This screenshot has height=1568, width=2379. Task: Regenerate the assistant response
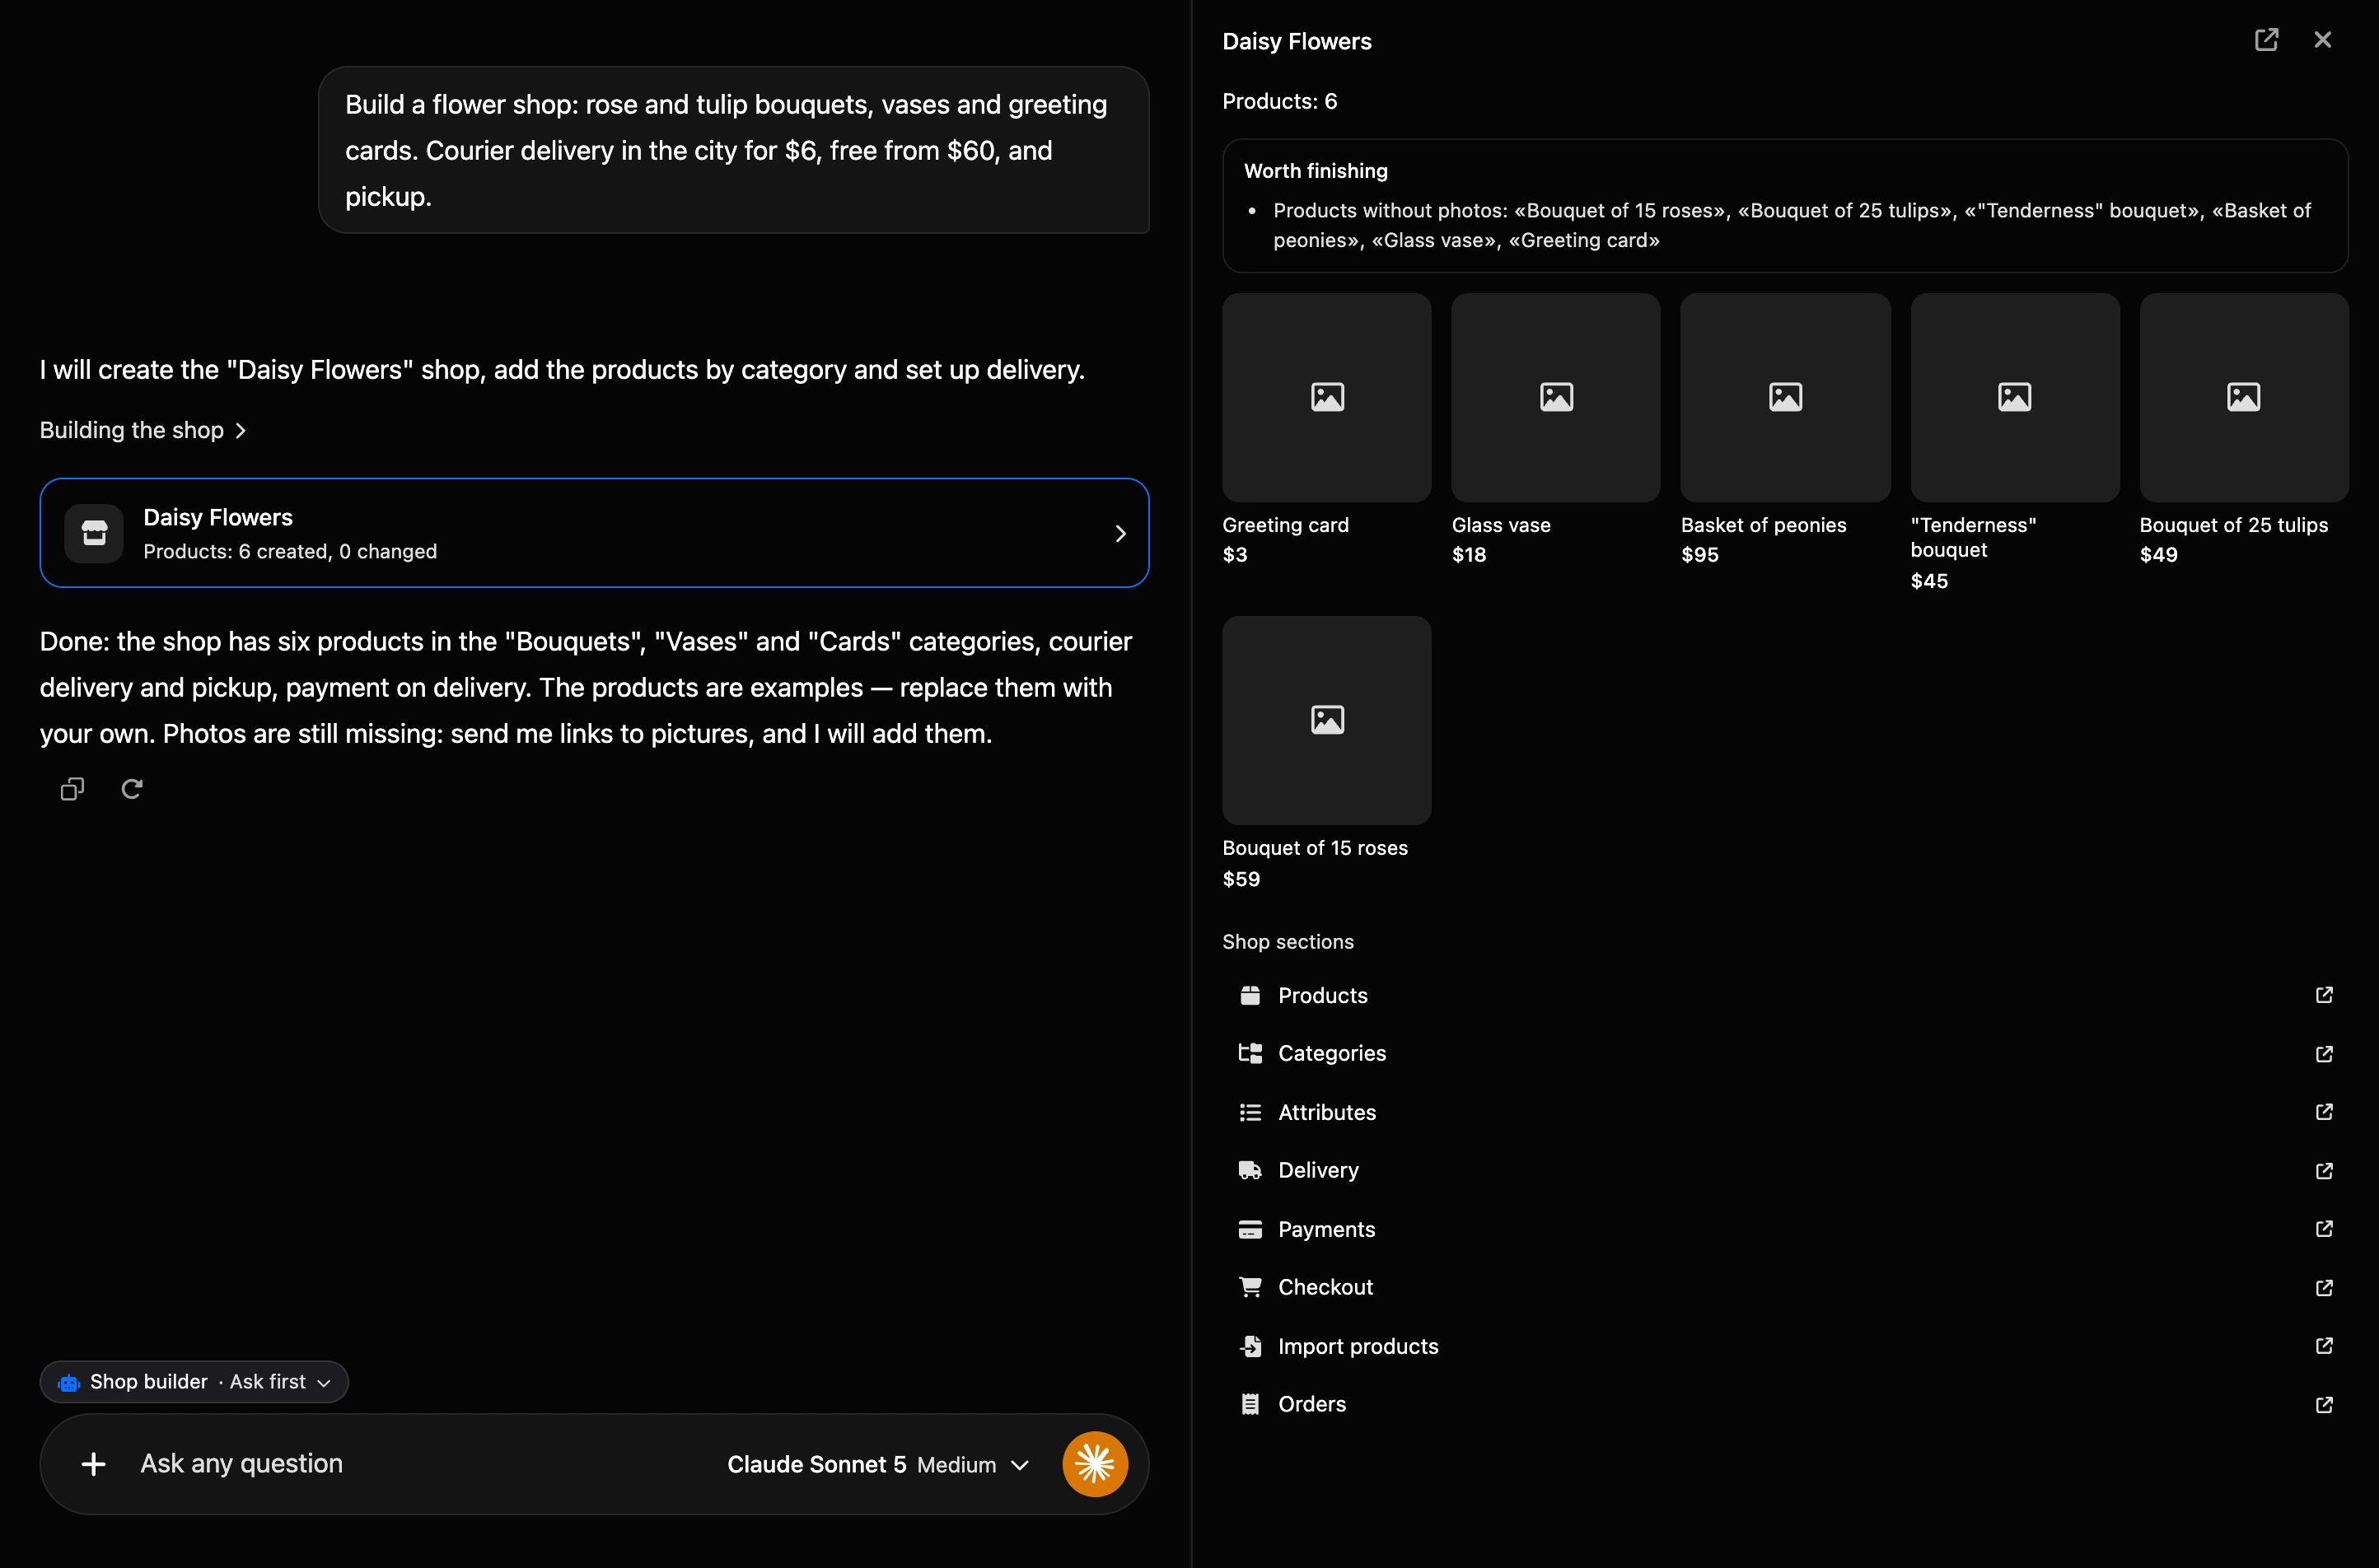point(132,789)
